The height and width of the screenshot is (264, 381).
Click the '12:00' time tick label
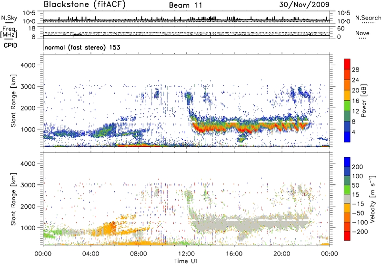[186, 254]
